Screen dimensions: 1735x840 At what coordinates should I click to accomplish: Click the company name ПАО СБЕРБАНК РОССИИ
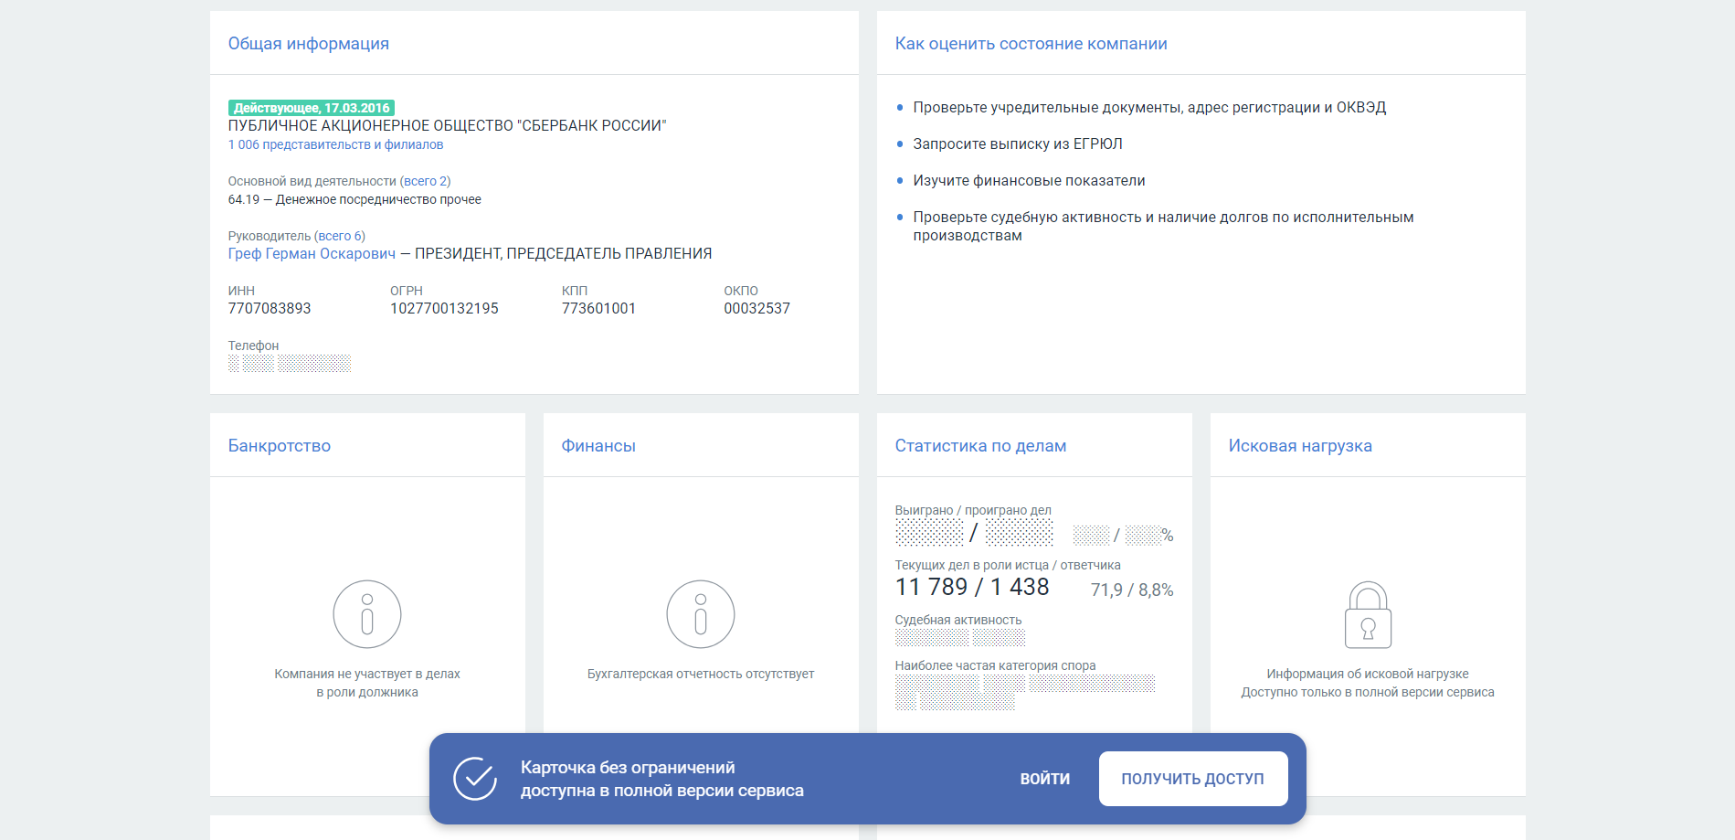pyautogui.click(x=448, y=125)
